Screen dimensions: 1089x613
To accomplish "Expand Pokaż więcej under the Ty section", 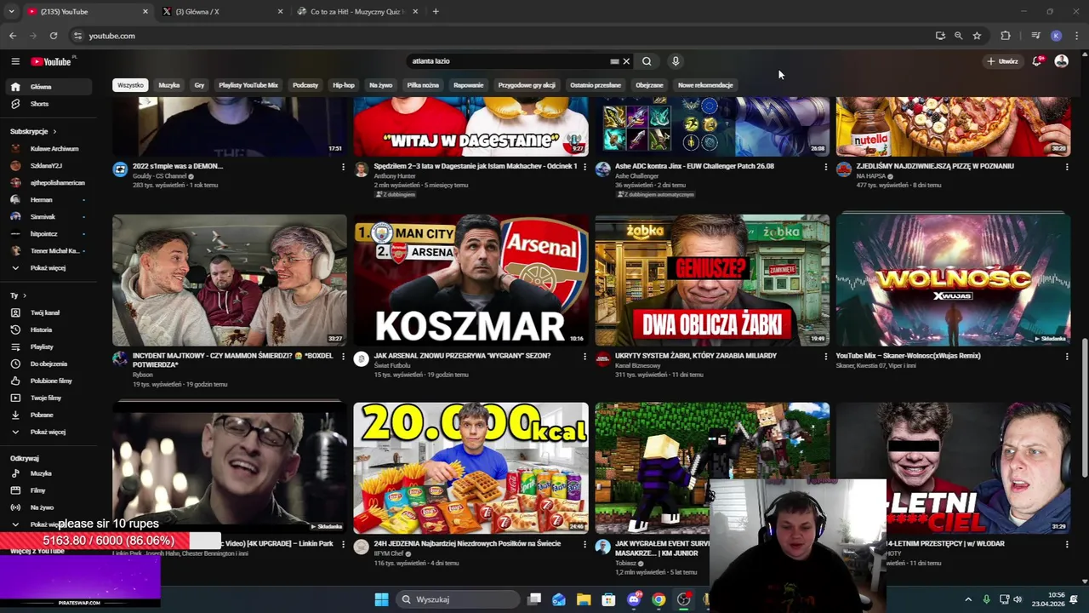I will coord(47,432).
